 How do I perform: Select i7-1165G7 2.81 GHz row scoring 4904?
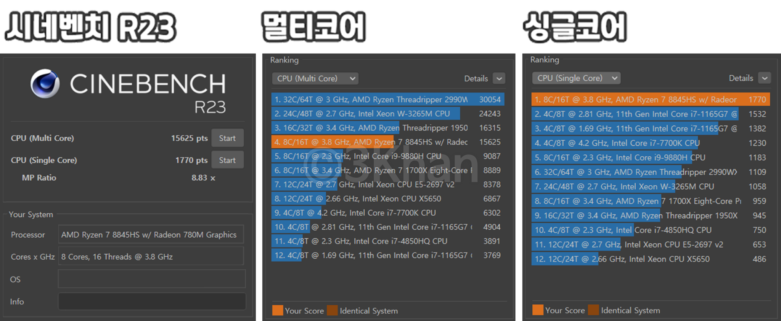388,227
